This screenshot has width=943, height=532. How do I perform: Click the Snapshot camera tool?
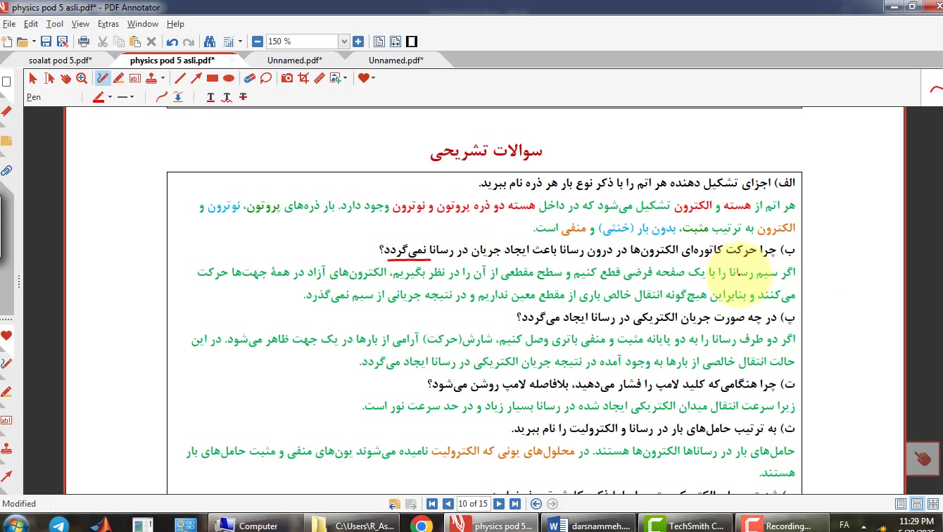click(287, 78)
